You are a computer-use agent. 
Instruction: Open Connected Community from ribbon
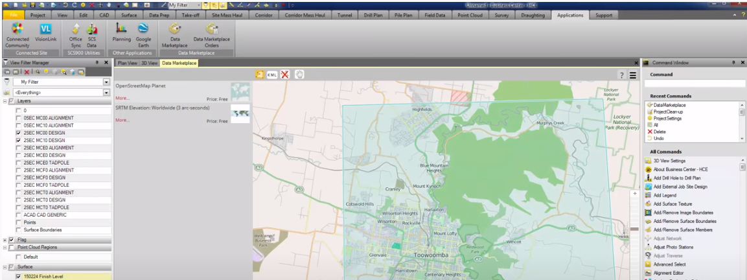tap(17, 35)
